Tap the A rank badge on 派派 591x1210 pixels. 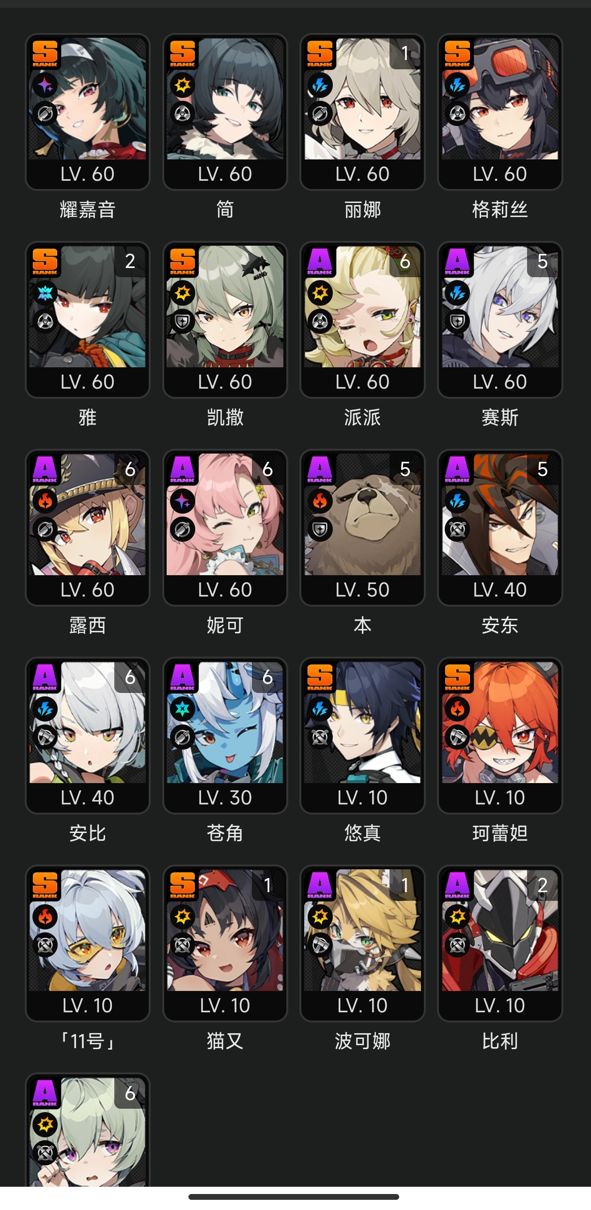tap(320, 261)
